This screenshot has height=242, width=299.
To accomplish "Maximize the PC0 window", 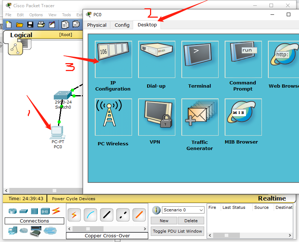I will [289, 14].
